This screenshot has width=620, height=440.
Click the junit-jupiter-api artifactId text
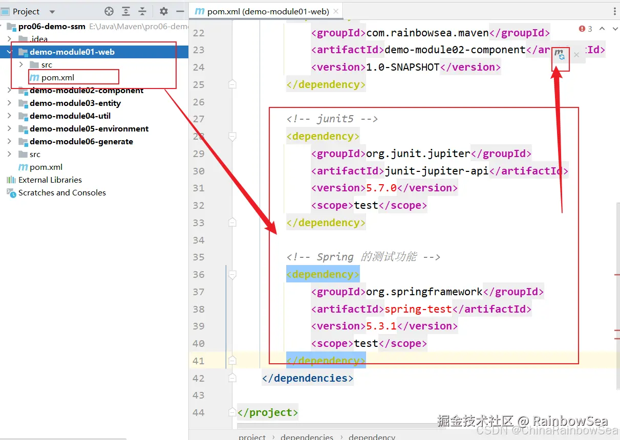click(437, 171)
